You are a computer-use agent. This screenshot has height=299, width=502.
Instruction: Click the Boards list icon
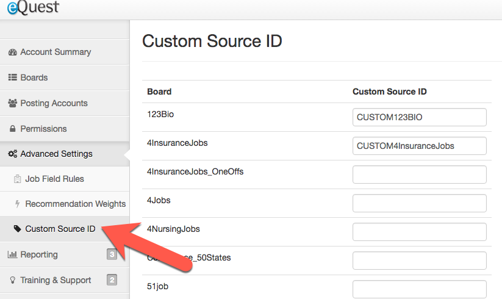12,77
